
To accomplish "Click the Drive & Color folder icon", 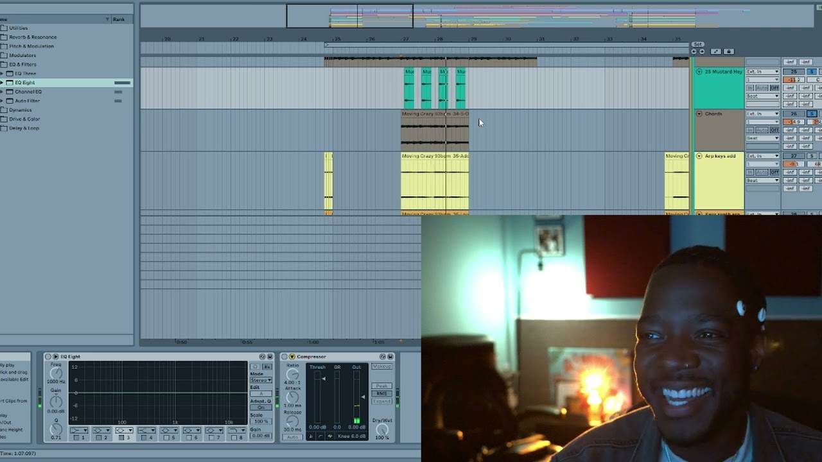I will tap(5, 119).
